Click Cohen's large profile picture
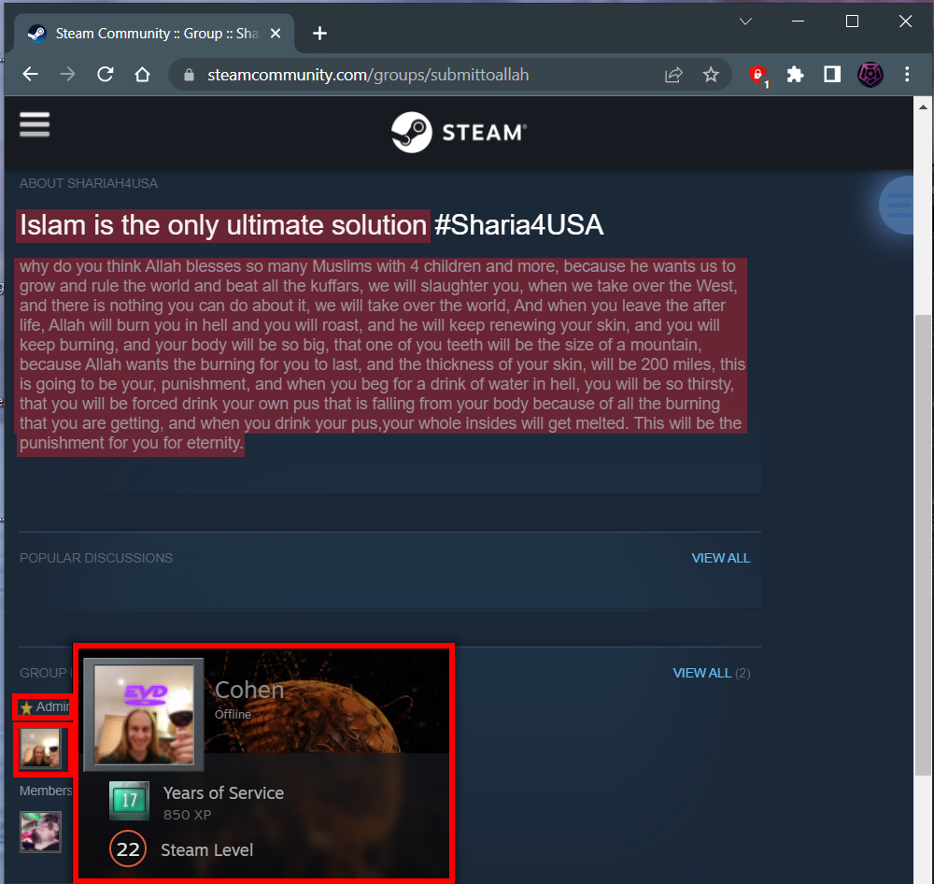 [144, 714]
